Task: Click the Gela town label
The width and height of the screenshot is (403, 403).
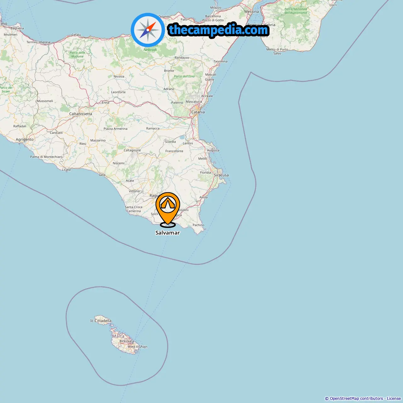Action: tap(102, 175)
